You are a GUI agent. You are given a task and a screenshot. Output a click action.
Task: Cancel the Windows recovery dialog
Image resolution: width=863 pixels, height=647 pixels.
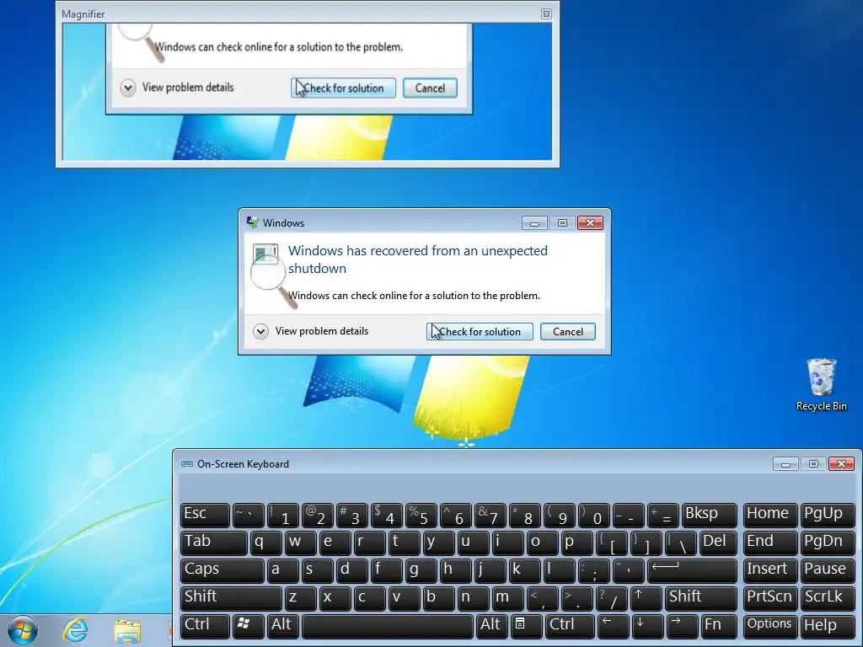pos(567,331)
